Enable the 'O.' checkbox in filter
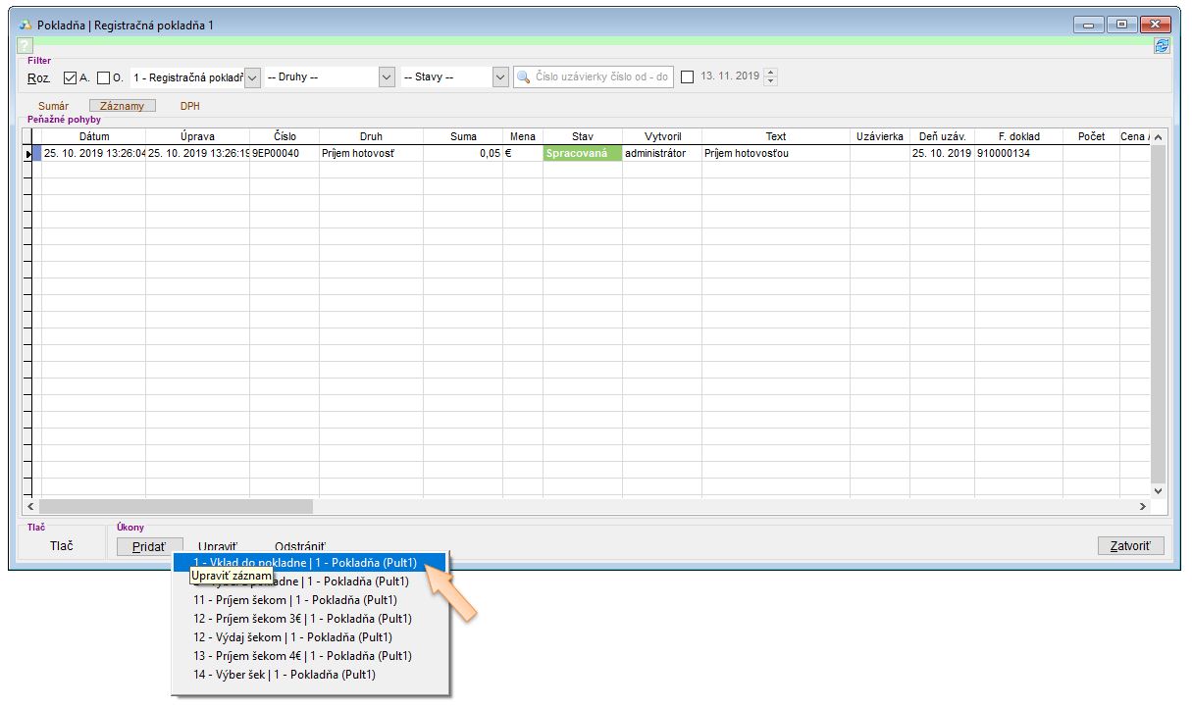The width and height of the screenshot is (1192, 708). click(x=104, y=76)
